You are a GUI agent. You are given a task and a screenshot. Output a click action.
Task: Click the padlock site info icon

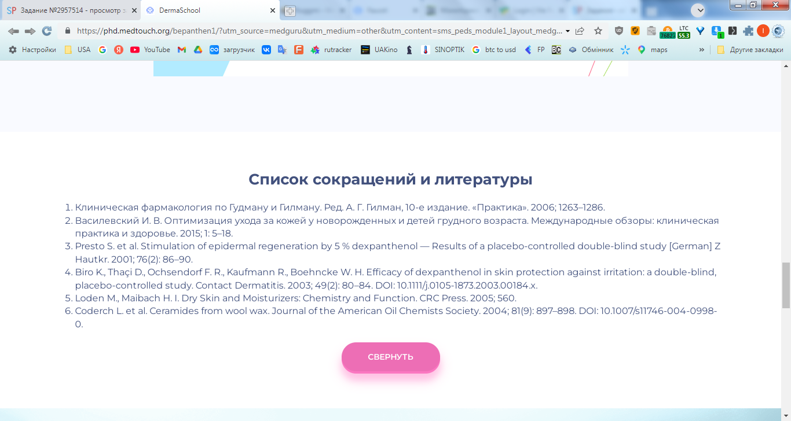68,31
